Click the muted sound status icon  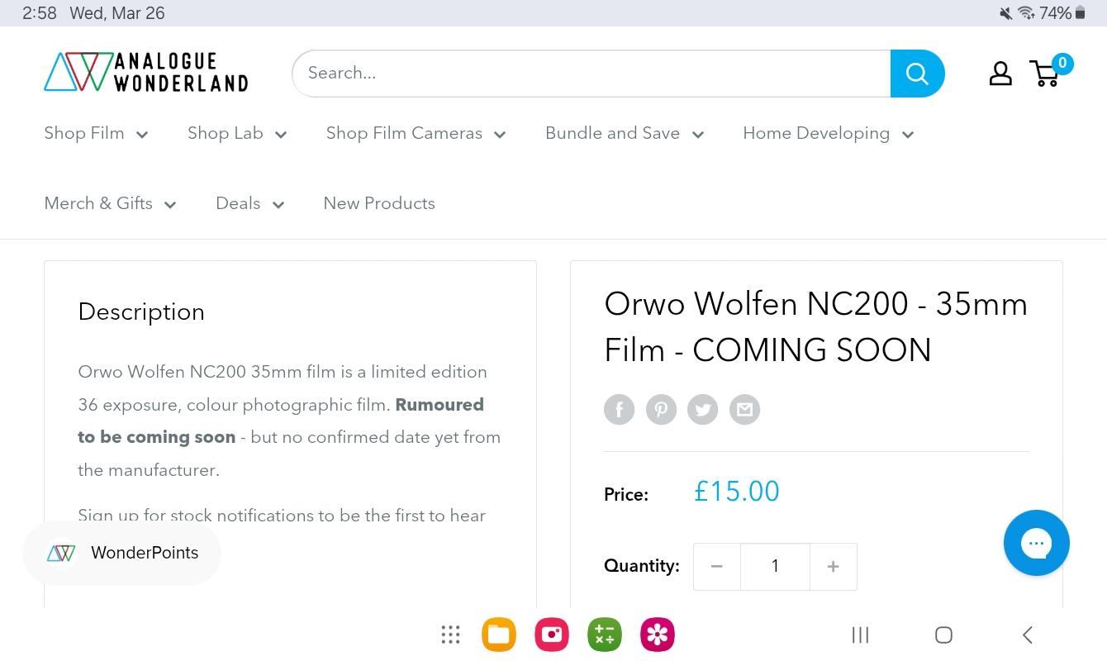(x=1005, y=13)
